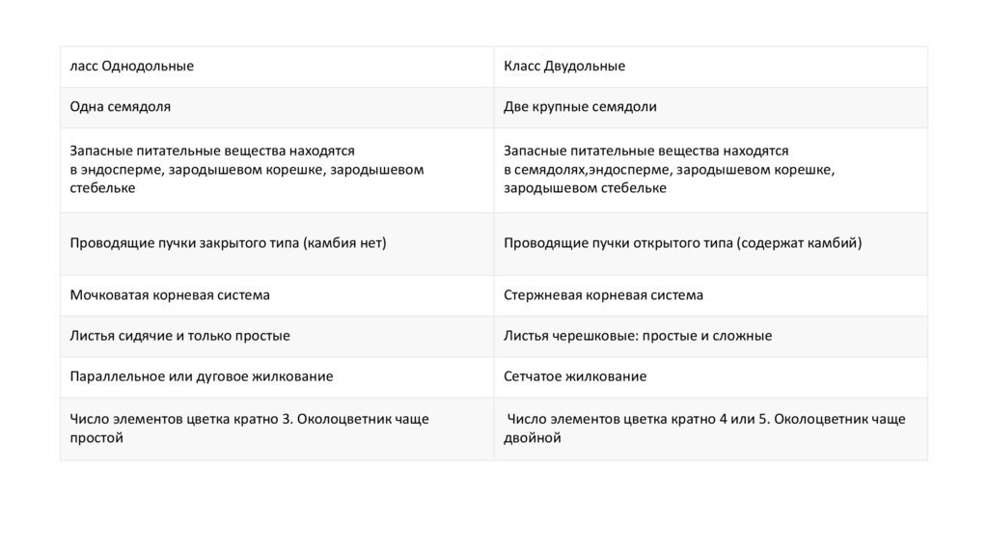The width and height of the screenshot is (988, 554).
Task: Select 'Листья черешковые: простые и сложные' cell
Action: point(637,336)
